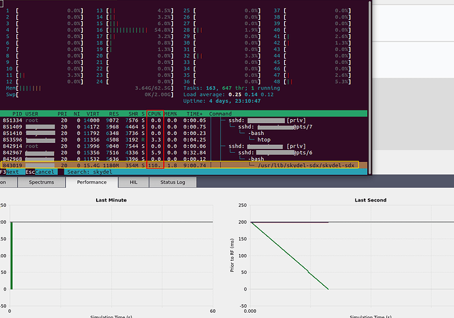This screenshot has height=318, width=454.
Task: Sort htop by the SHR column header
Action: pos(133,114)
